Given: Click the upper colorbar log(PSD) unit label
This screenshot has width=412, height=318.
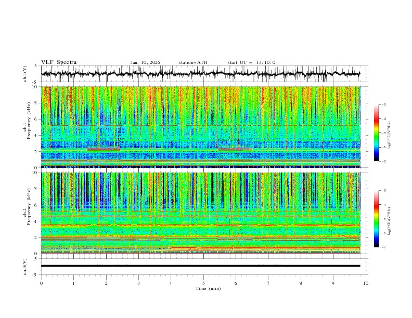Looking at the screenshot, I should click(390, 136).
